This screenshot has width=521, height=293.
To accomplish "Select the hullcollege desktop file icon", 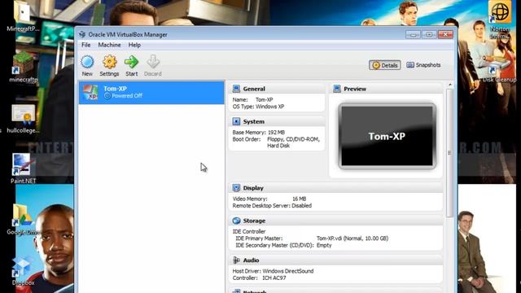I will point(24,117).
